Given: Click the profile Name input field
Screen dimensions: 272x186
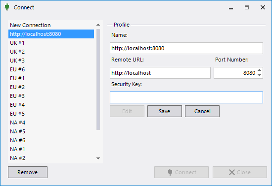Looking at the screenshot, I should click(186, 48).
